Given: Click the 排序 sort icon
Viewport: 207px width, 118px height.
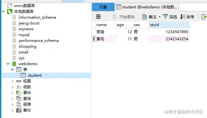Looking at the screenshot, I should (182, 17).
